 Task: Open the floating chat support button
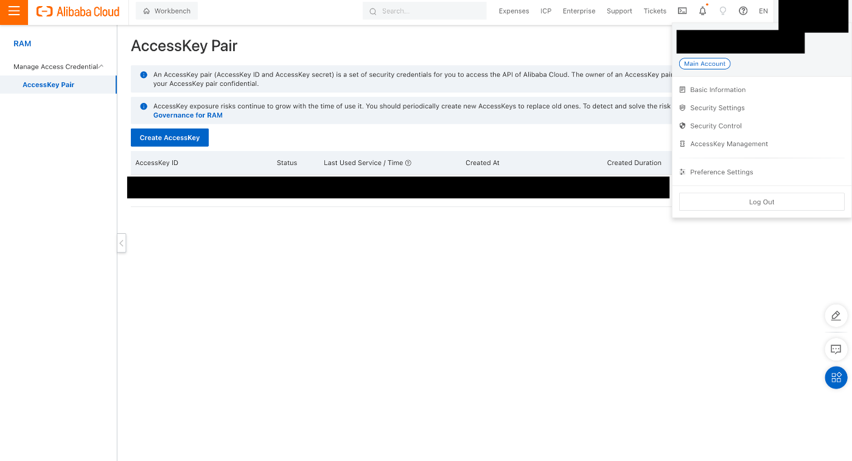[x=836, y=350]
